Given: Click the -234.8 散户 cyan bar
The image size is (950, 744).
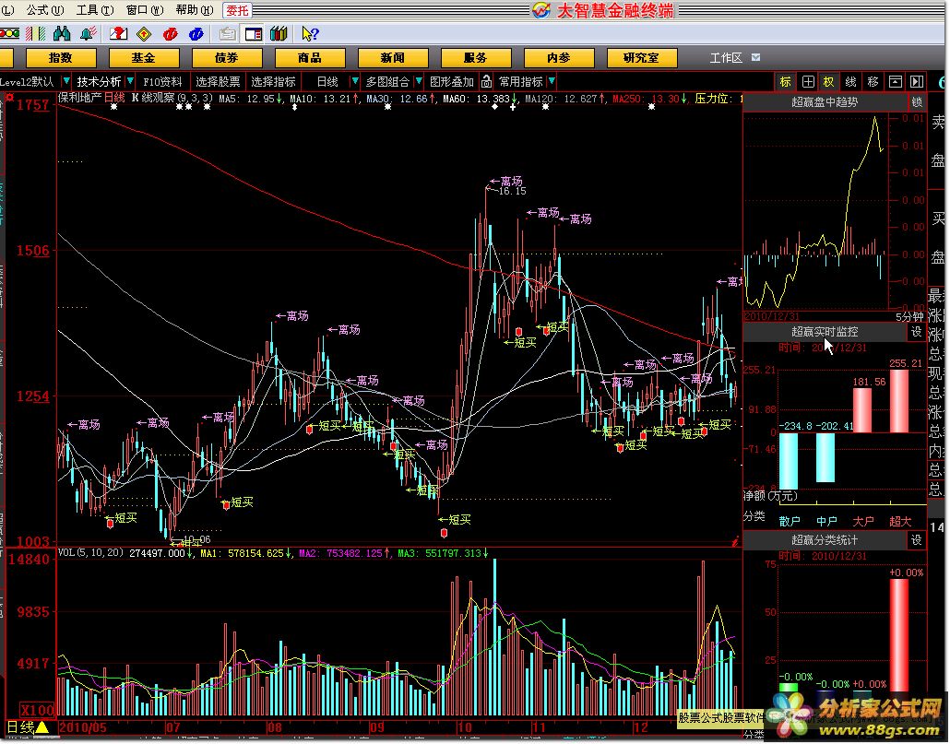Looking at the screenshot, I should click(789, 461).
